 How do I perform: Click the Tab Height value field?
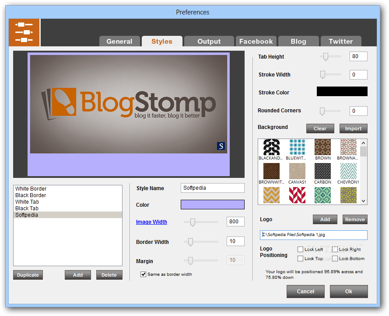point(358,56)
